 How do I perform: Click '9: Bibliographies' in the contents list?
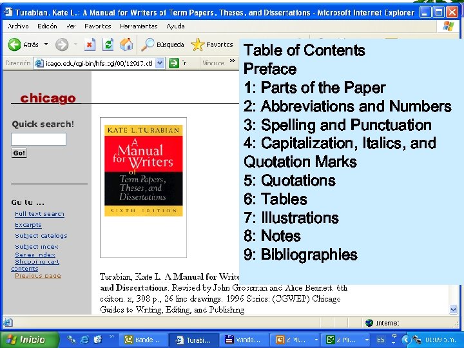pos(301,255)
